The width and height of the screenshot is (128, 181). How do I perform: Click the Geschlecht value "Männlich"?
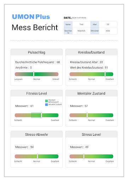(x=81, y=31)
